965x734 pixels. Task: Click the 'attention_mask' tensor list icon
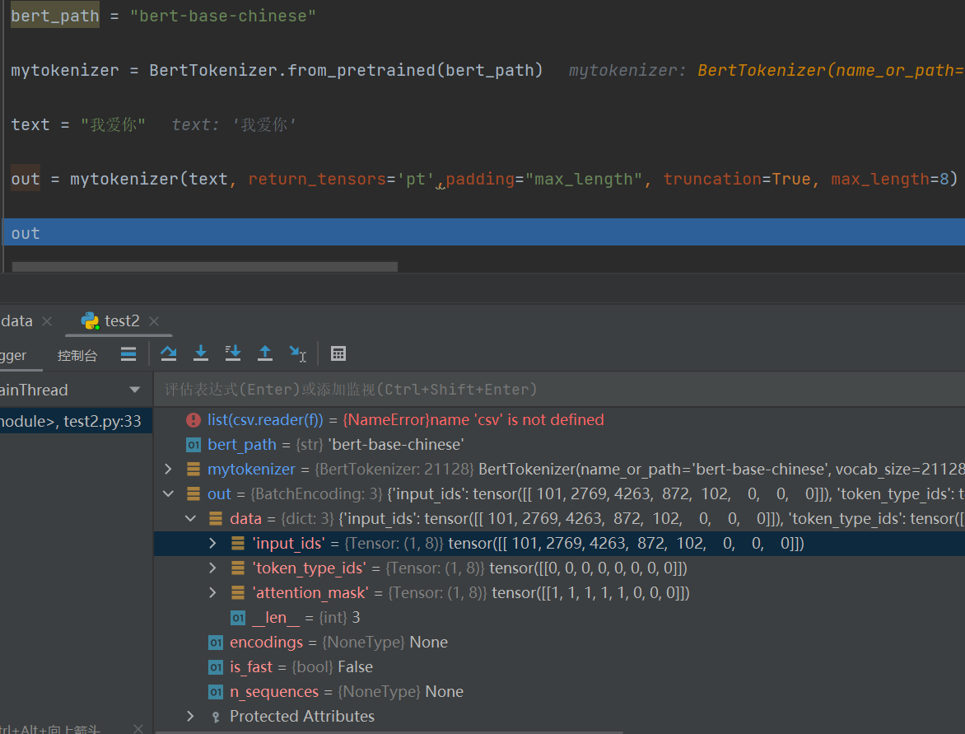click(x=238, y=592)
